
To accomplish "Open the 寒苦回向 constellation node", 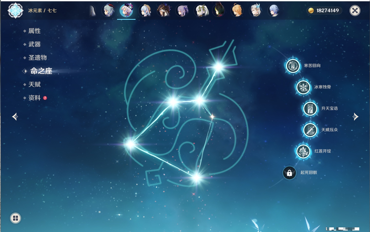I will 293,66.
